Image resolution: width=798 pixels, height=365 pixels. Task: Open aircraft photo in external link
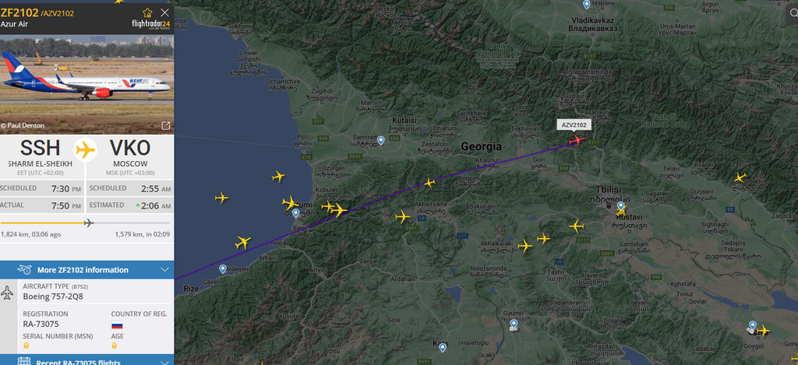click(166, 125)
